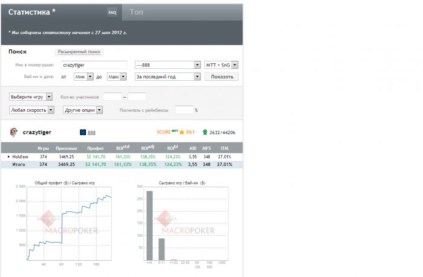Viewport: 423px width, 277px height.
Task: Sort by ITM column header
Action: click(x=224, y=148)
